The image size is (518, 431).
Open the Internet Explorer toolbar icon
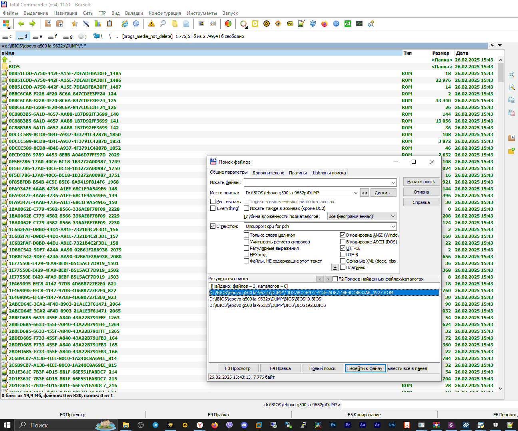click(125, 24)
